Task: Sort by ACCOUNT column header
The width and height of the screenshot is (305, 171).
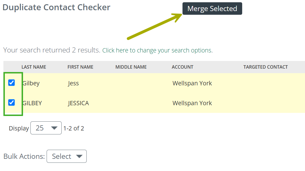Action: tap(182, 67)
